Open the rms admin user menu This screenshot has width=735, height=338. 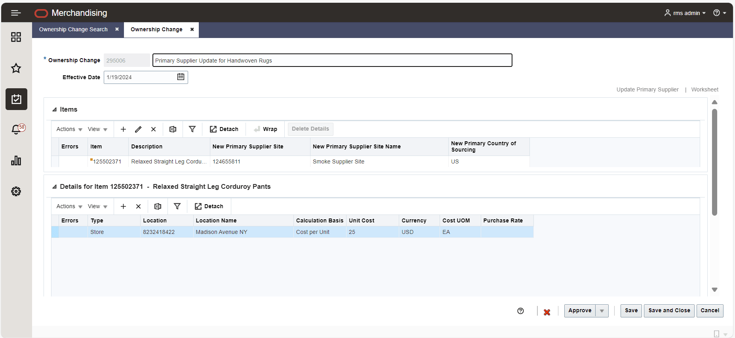coord(685,13)
